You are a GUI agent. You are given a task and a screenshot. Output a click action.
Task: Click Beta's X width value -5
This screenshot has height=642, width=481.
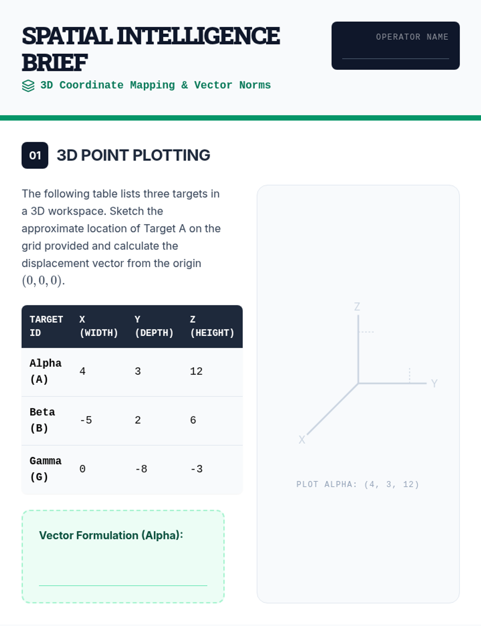pyautogui.click(x=86, y=420)
